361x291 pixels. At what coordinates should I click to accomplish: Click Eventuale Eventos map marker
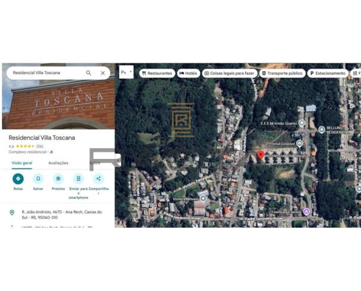pos(306,211)
